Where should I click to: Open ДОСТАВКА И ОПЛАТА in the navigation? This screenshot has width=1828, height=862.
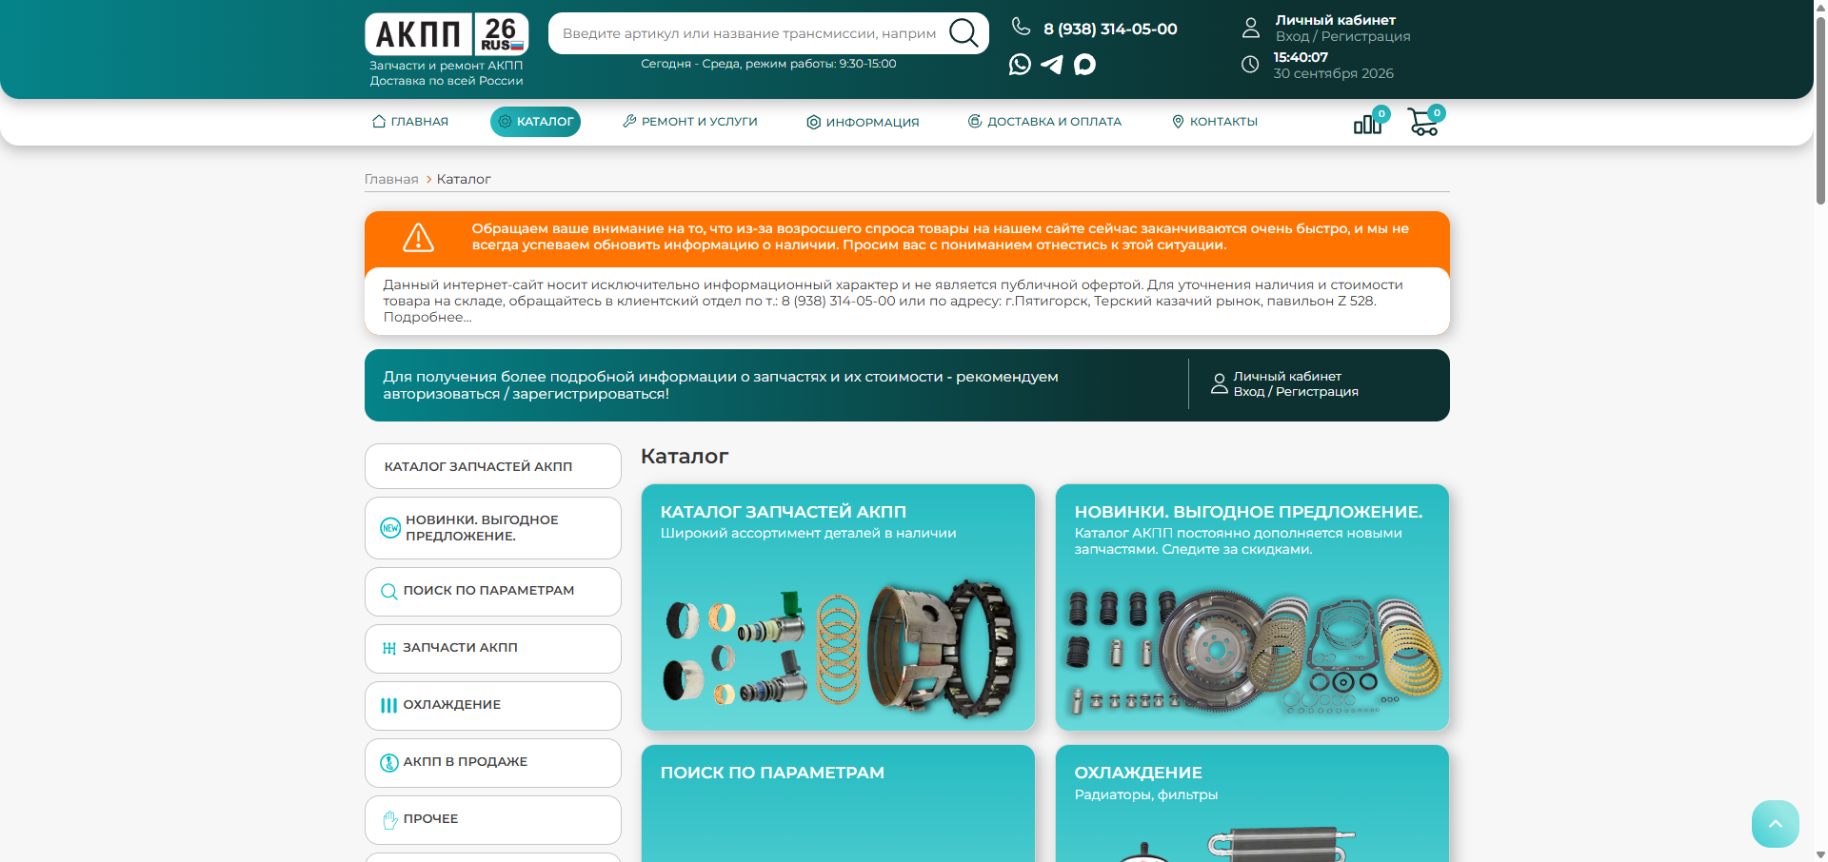tap(1044, 122)
